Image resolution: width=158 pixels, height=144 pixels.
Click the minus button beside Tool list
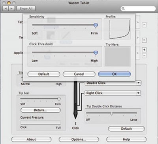[x=144, y=40]
